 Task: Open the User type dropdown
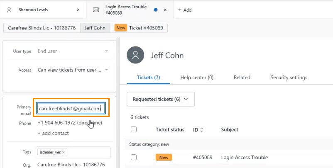[x=106, y=51]
